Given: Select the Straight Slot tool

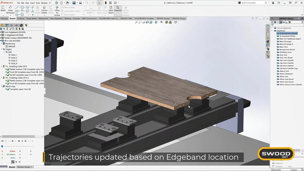Looking at the screenshot, I should (x=17, y=14).
